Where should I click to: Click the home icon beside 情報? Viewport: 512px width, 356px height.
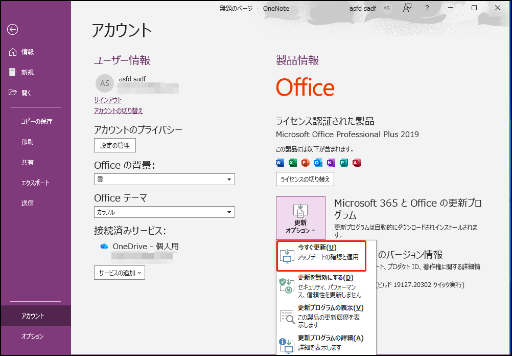pyautogui.click(x=12, y=52)
